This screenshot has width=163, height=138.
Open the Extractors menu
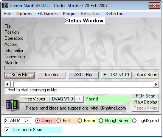point(90,14)
